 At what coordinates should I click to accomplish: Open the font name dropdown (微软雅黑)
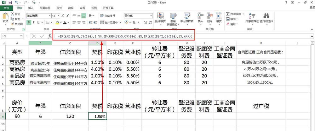[x=50, y=16]
